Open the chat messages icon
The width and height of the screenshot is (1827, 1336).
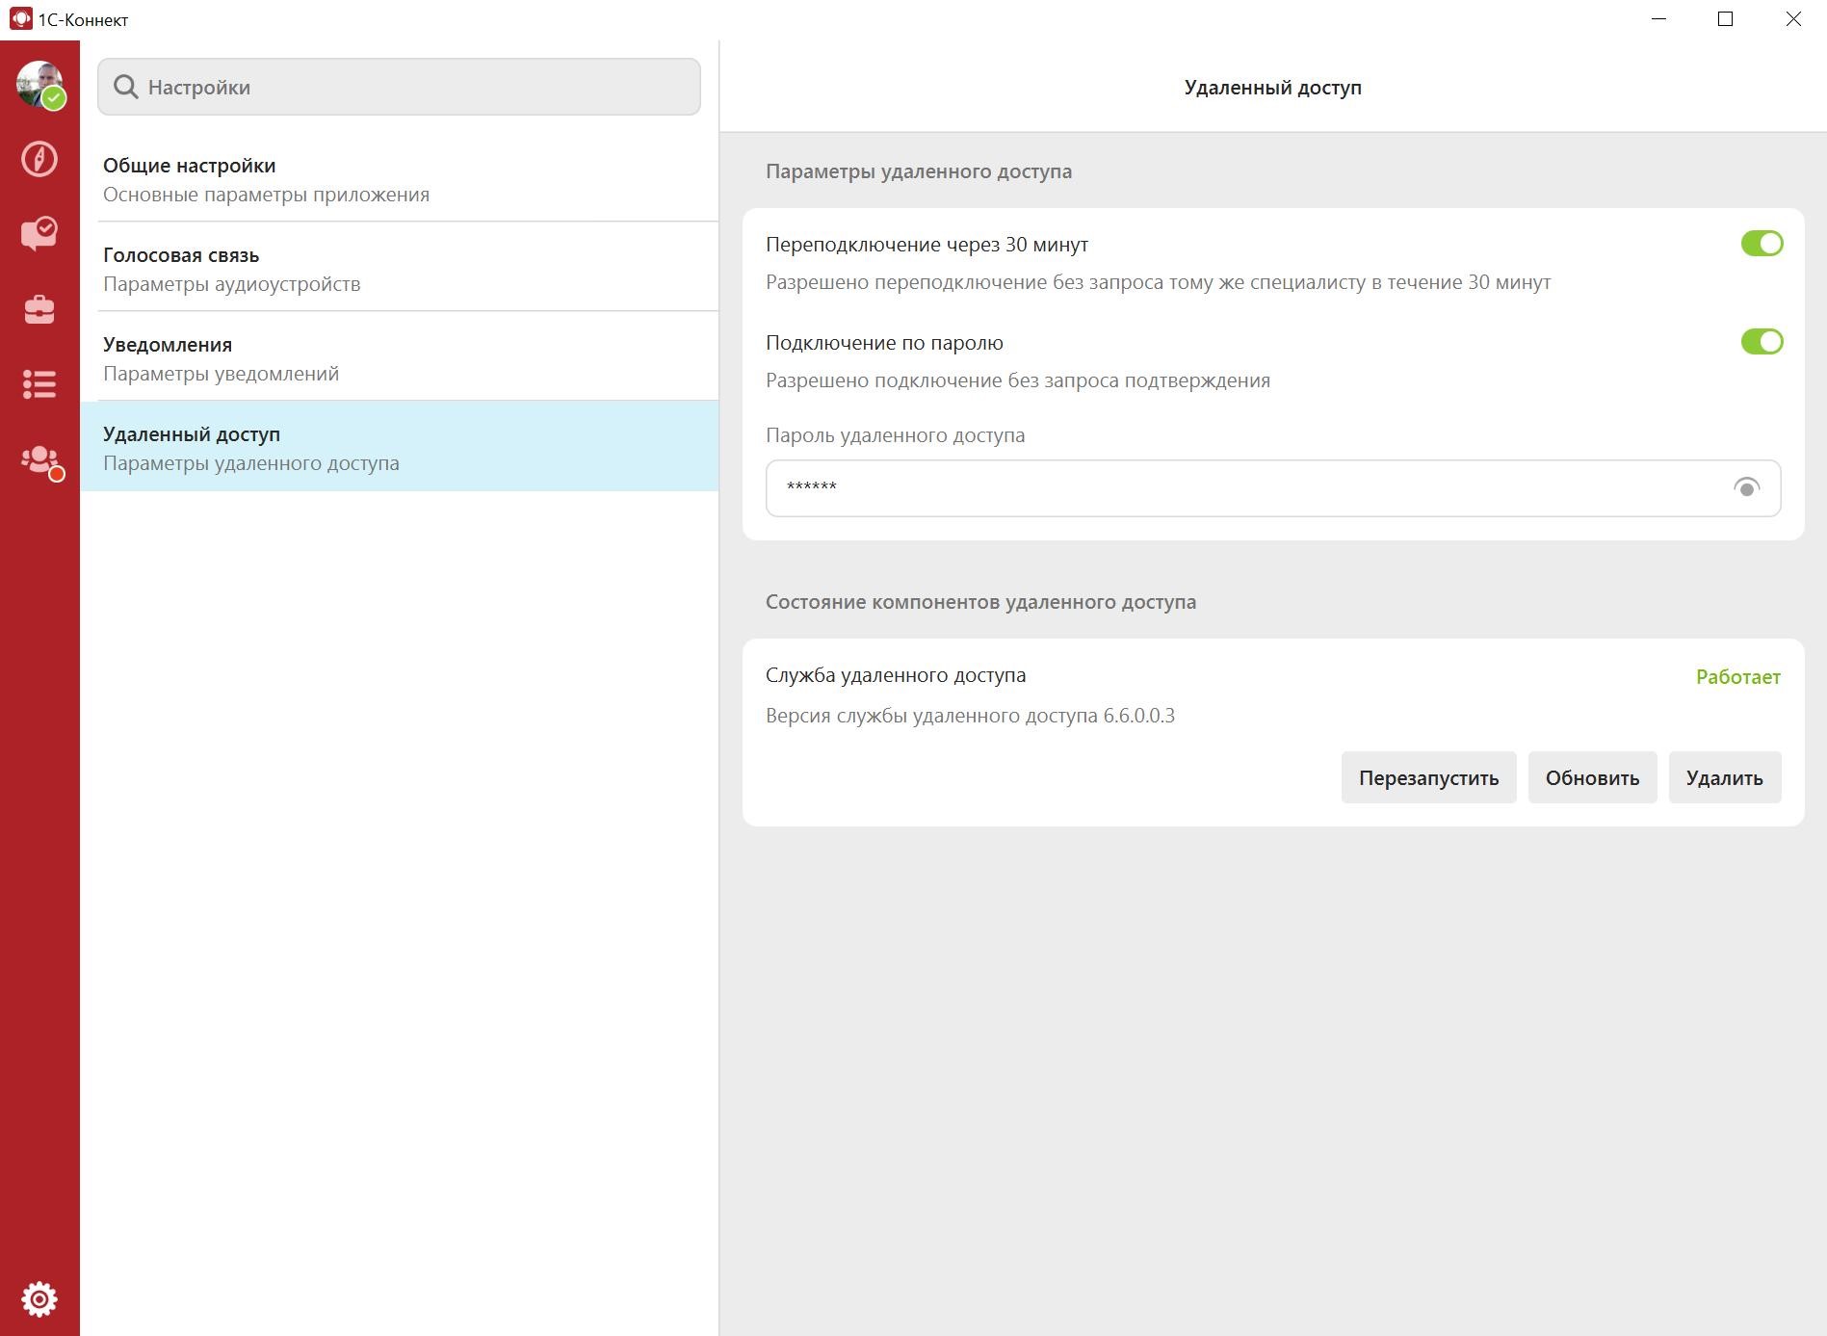[39, 233]
